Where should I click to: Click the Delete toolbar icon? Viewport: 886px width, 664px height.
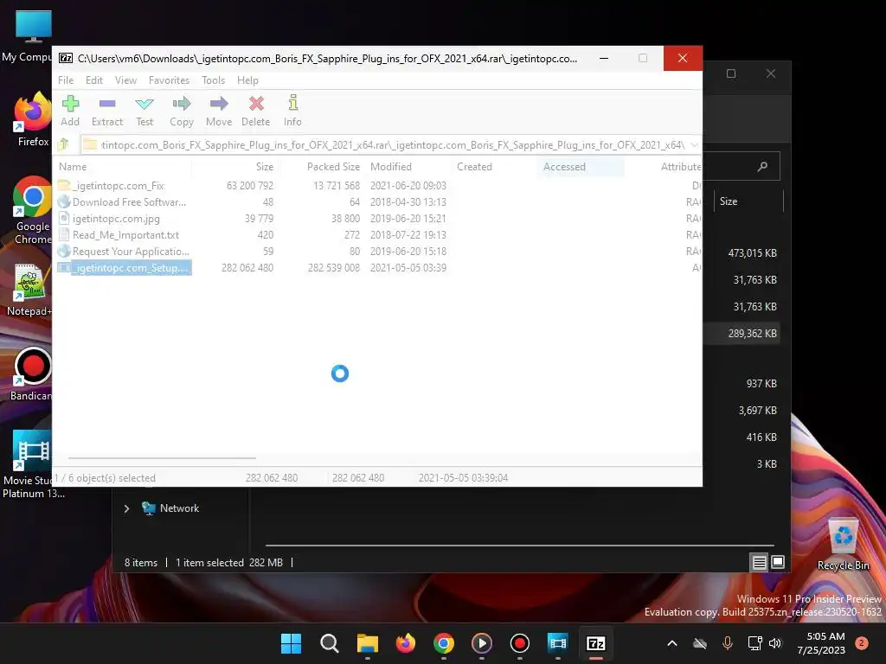[256, 111]
